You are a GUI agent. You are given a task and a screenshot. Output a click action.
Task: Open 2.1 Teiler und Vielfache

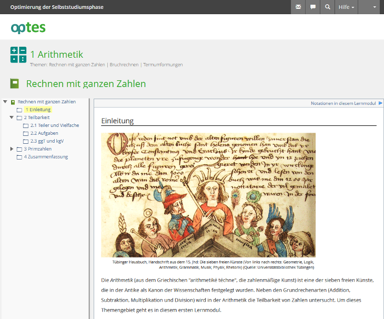[55, 125]
